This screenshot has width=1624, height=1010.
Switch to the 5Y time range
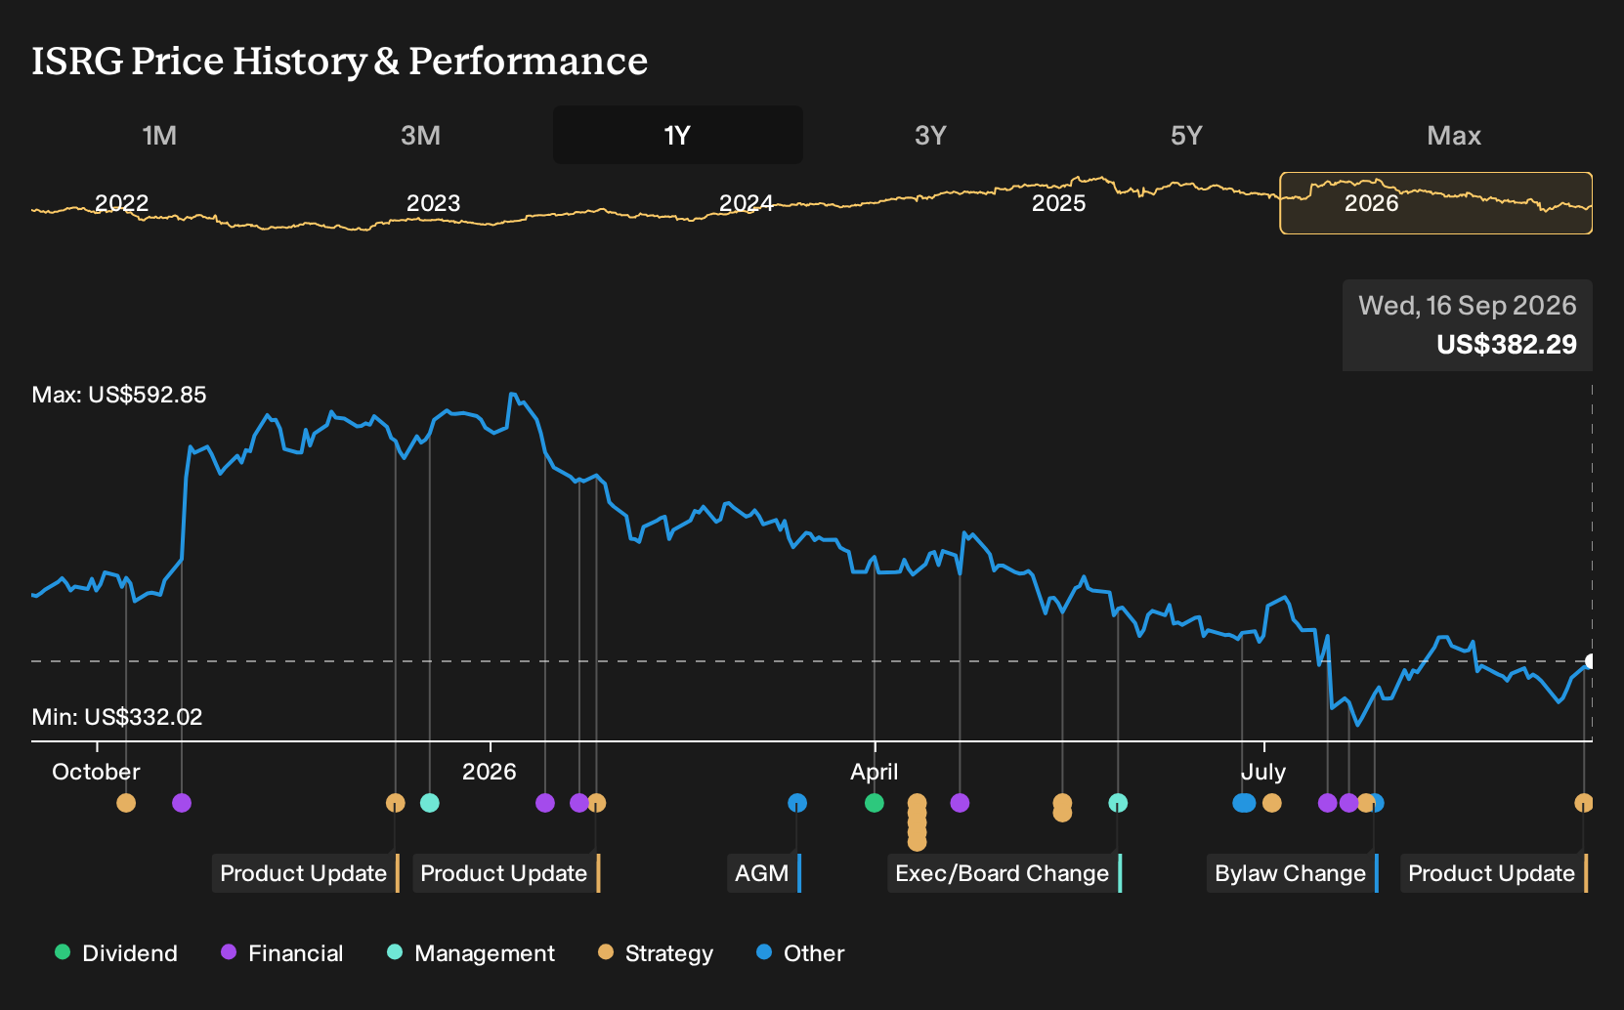pos(1186,135)
